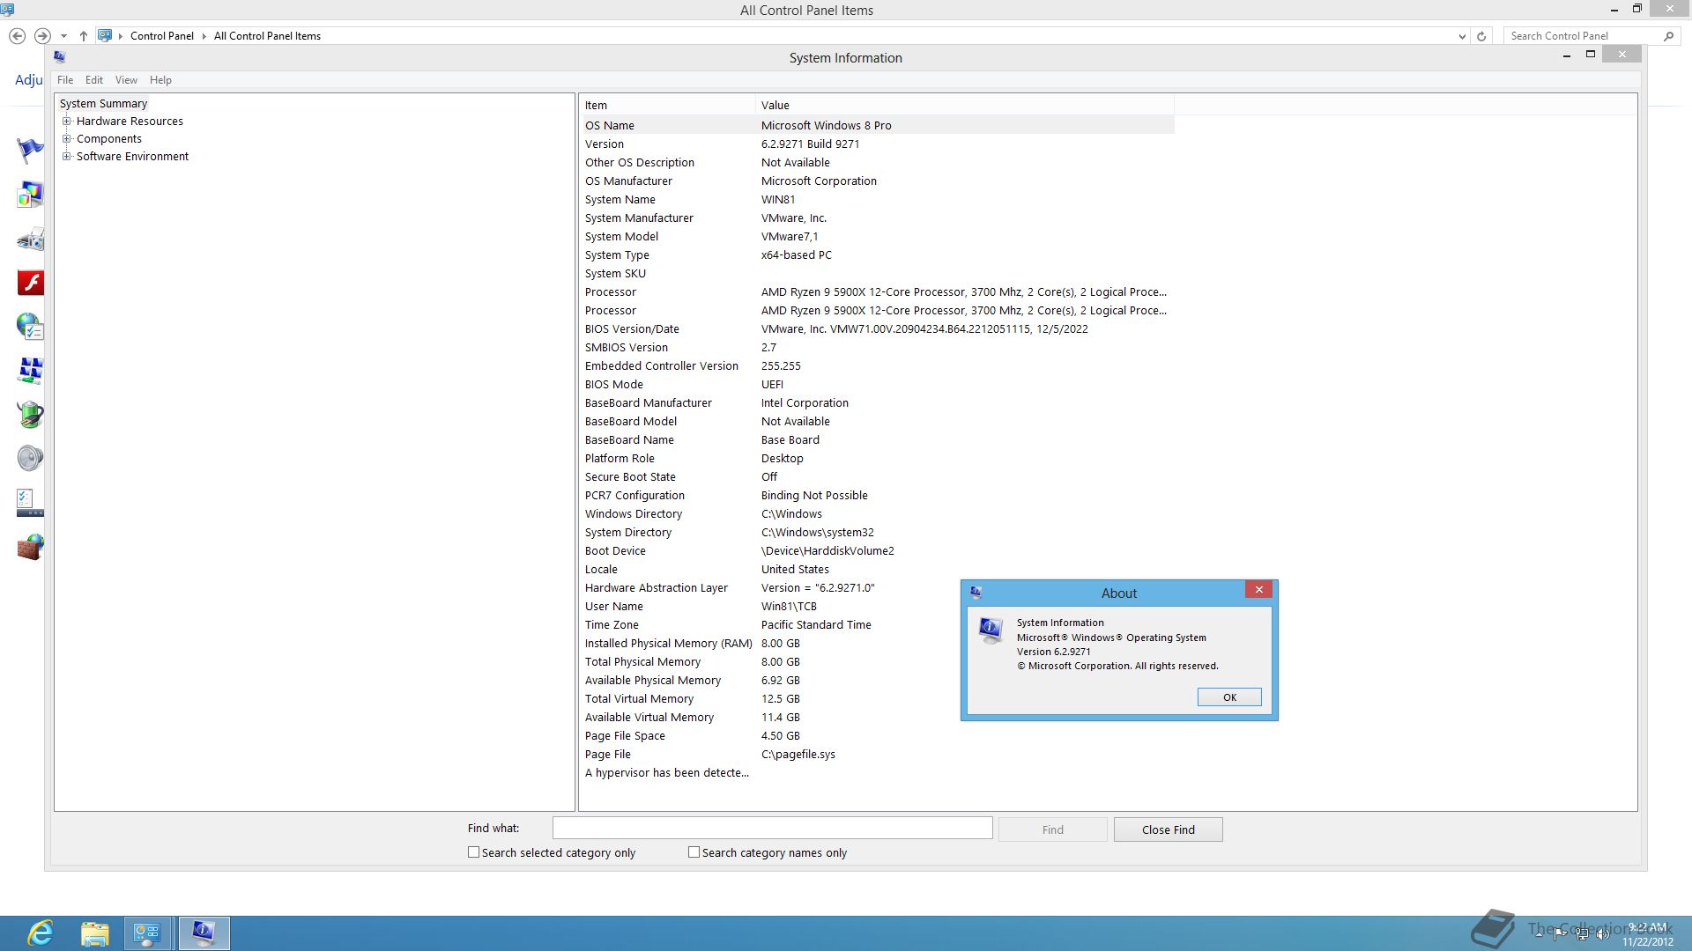The width and height of the screenshot is (1692, 951).
Task: Enable Search category names only
Action: [x=694, y=852]
